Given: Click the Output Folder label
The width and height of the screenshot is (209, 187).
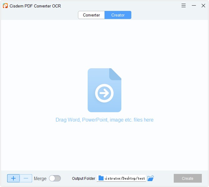Looking at the screenshot, I should (84, 179).
